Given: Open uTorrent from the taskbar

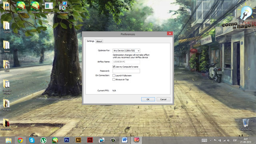Looking at the screenshot, I should click(x=44, y=140).
